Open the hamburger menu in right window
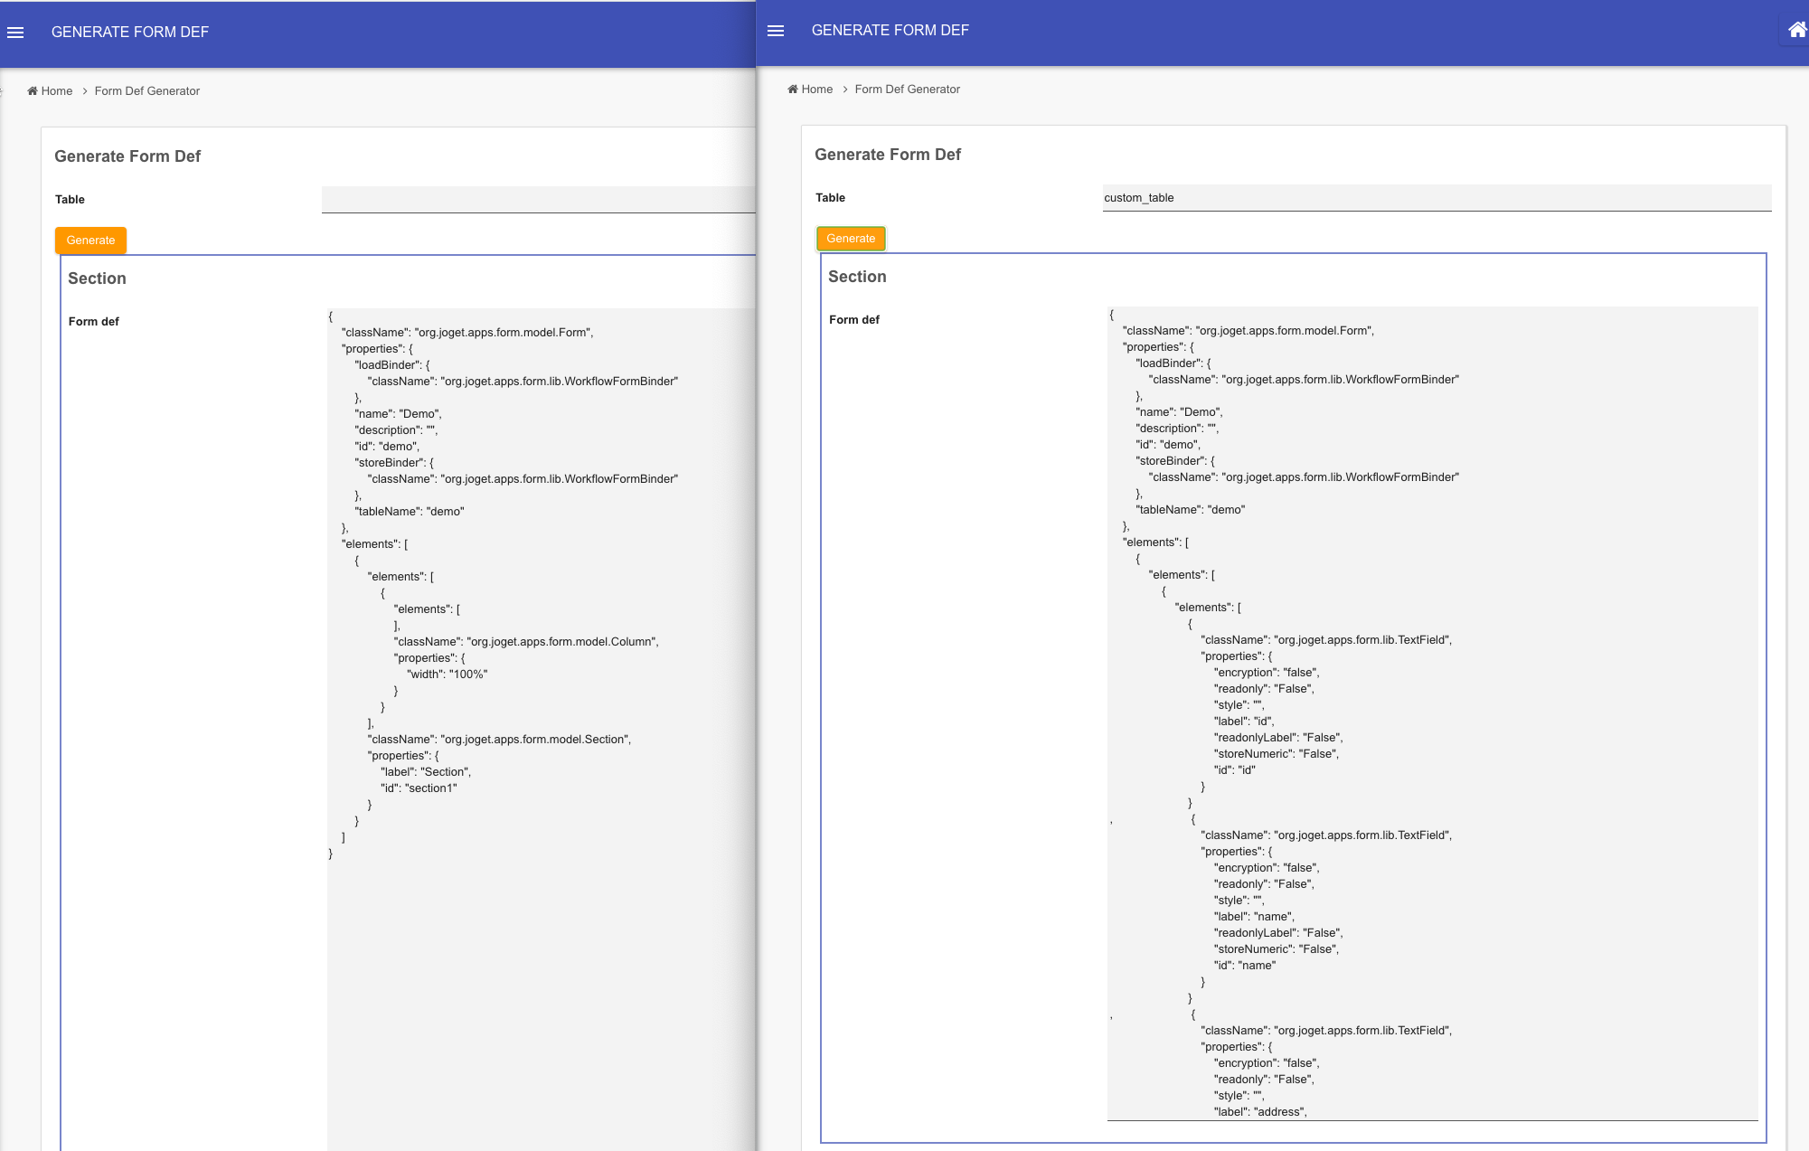This screenshot has height=1151, width=1809. point(775,31)
